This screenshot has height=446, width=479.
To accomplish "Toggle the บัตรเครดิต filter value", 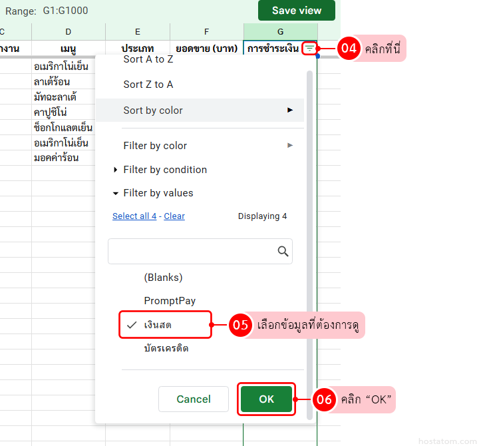I will (166, 348).
